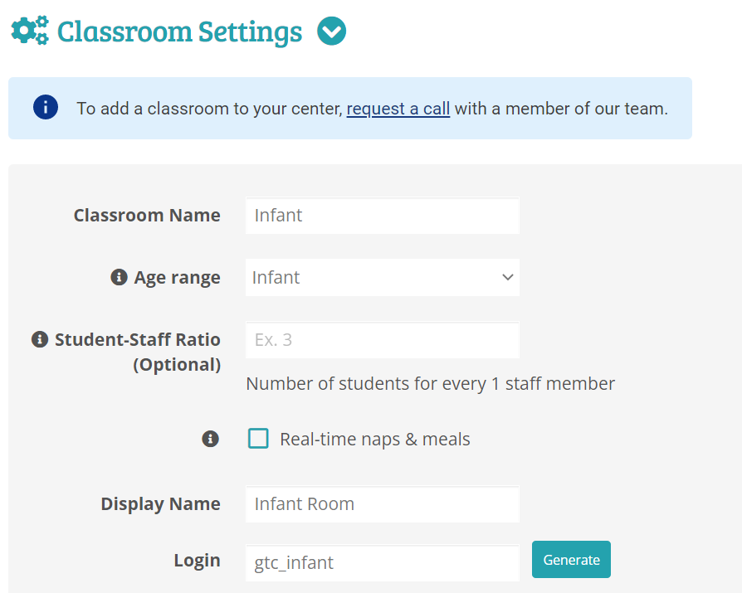
Task: Select the Login field containing gtc_infant
Action: 382,563
